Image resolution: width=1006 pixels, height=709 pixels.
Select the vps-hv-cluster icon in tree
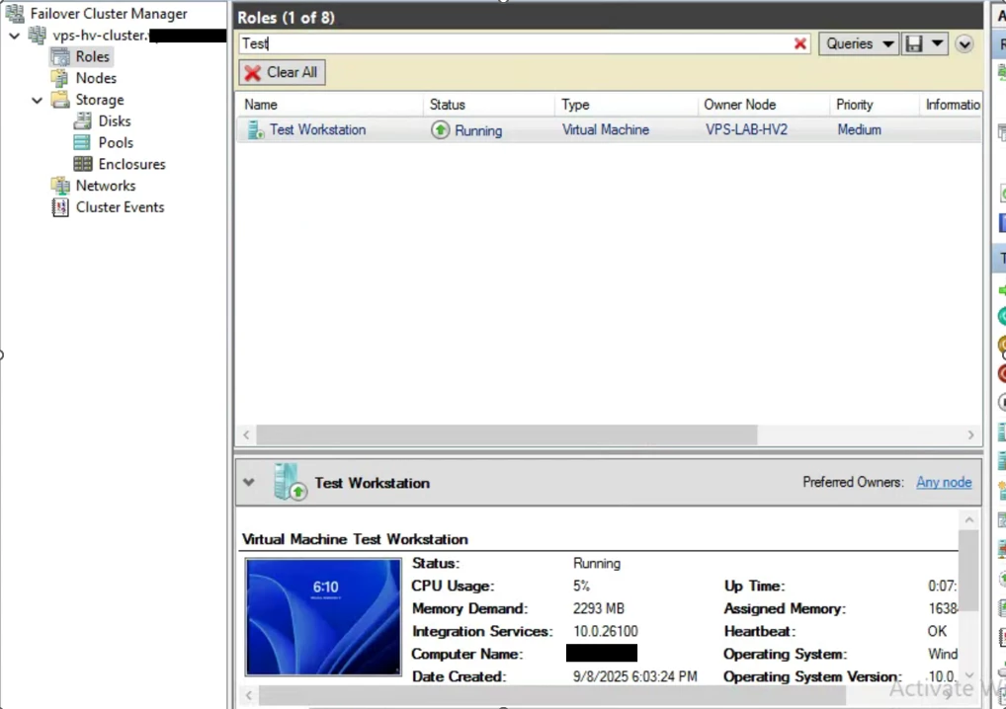[x=38, y=36]
